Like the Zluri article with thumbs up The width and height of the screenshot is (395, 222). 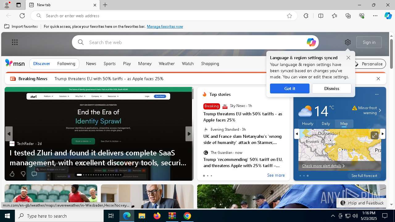click(12, 174)
